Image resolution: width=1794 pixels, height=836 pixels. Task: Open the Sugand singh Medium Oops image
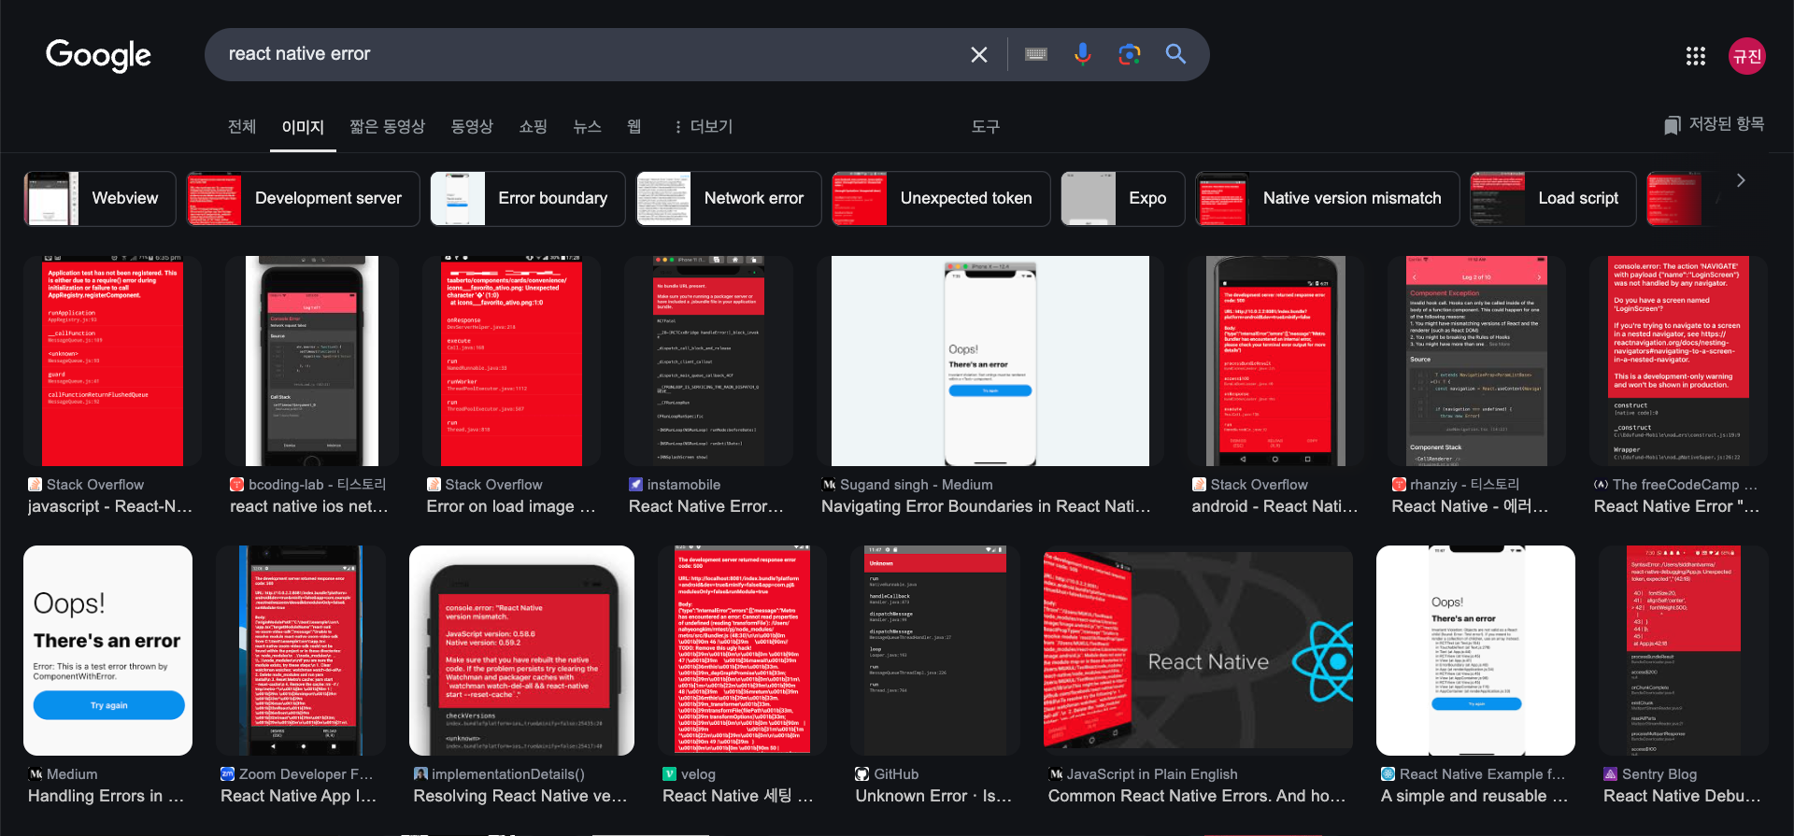(x=990, y=361)
